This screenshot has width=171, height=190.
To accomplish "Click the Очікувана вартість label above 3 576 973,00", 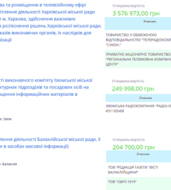I will [x=129, y=6].
